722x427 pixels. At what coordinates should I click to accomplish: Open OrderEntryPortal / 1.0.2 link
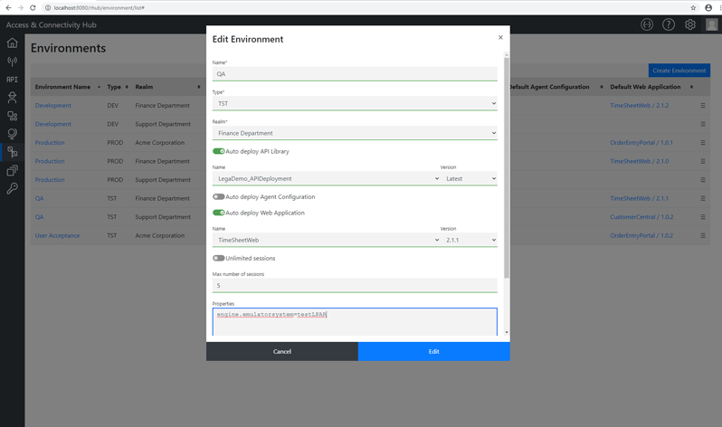pyautogui.click(x=641, y=235)
